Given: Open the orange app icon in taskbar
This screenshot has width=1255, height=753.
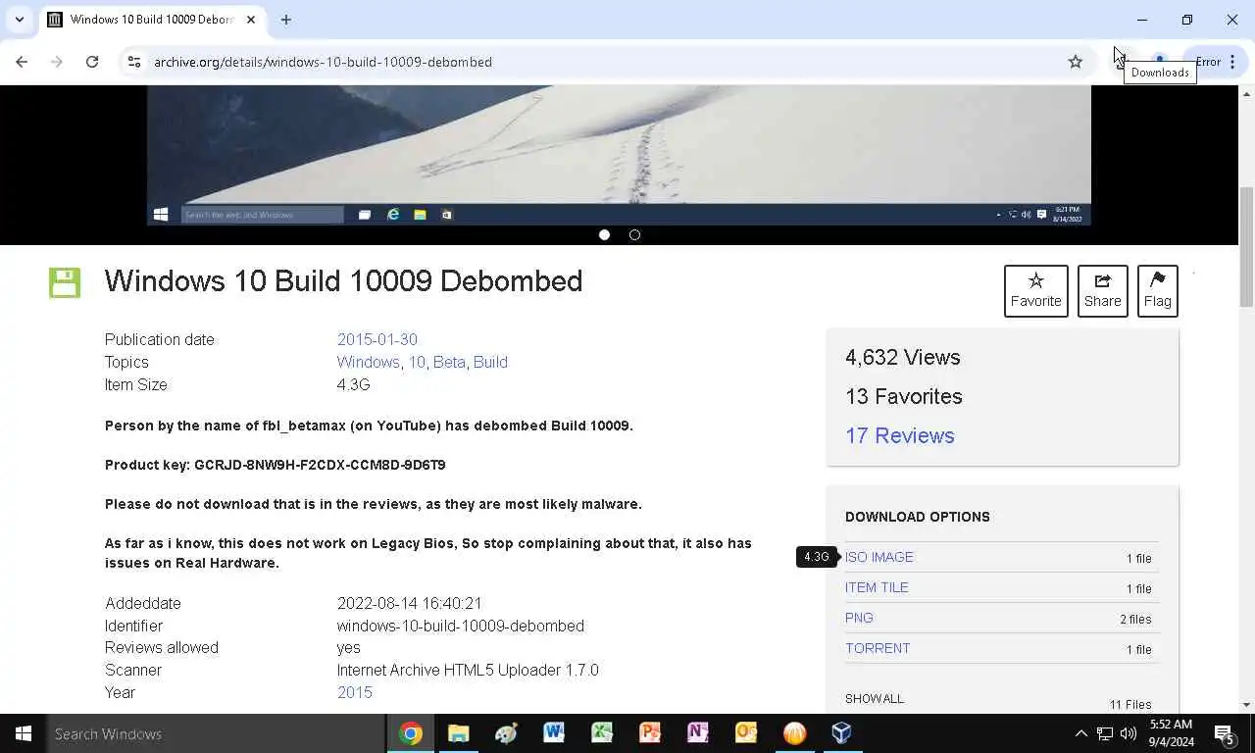Looking at the screenshot, I should [x=794, y=733].
